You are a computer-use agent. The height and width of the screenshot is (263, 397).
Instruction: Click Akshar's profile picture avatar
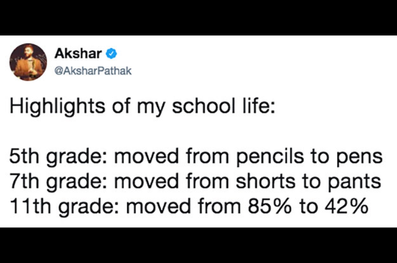pyautogui.click(x=28, y=62)
